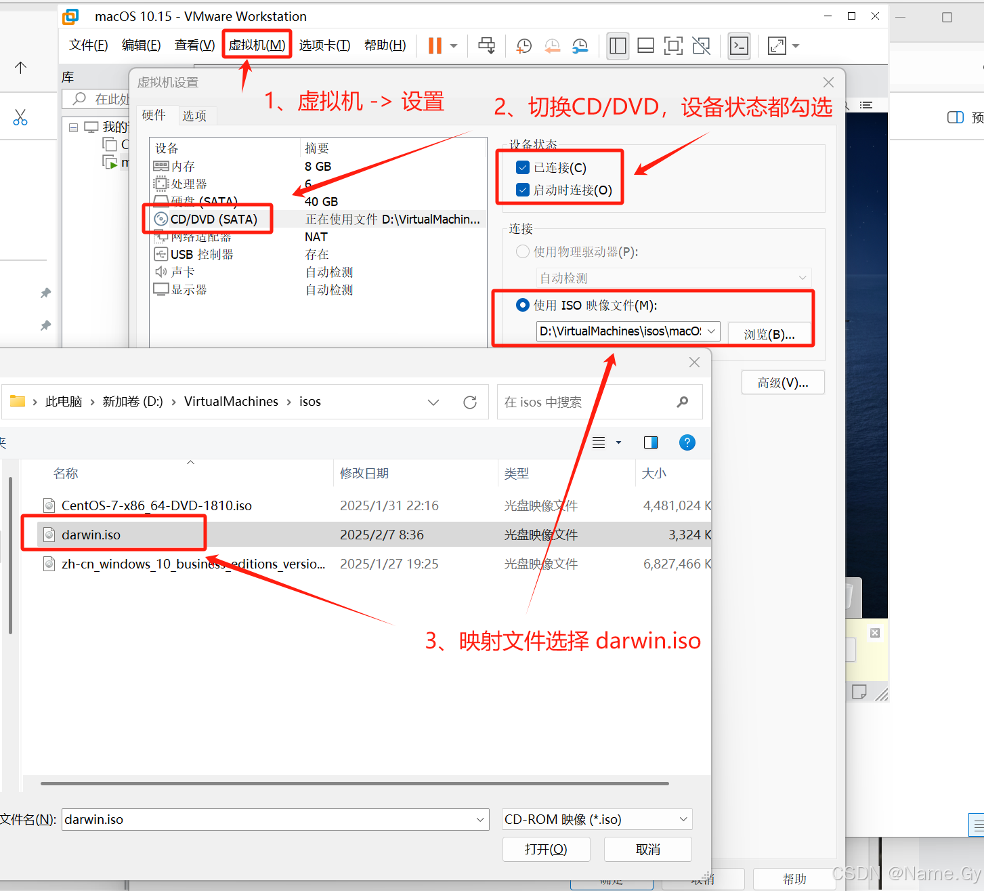
Task: Click the thumbnail bar layout icon
Action: tap(646, 45)
